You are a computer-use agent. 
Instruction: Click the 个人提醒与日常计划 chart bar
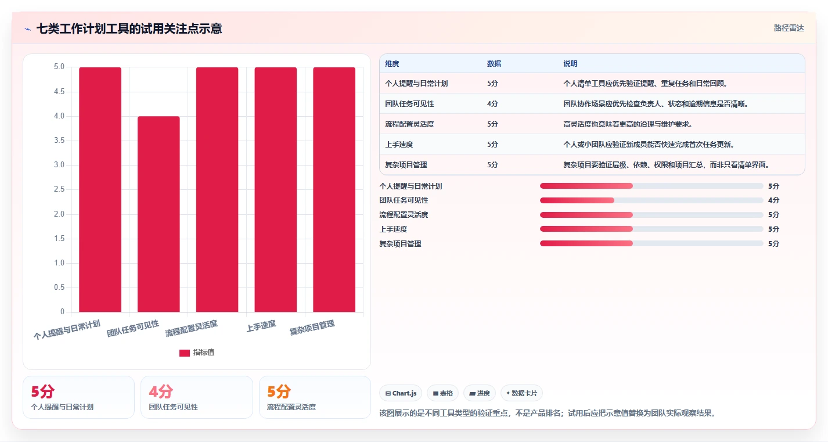coord(100,190)
